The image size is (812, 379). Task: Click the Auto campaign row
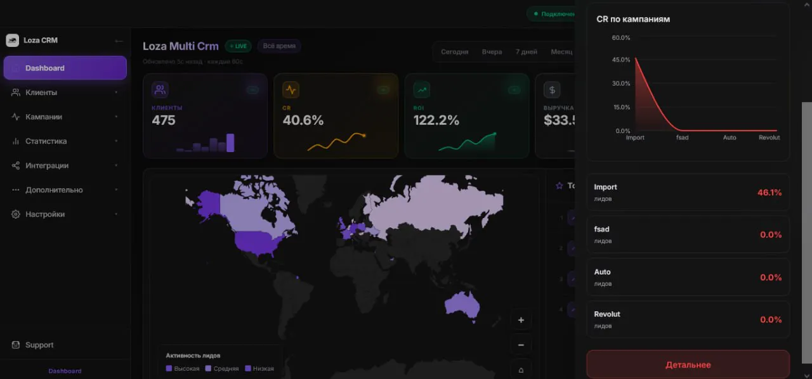click(688, 277)
